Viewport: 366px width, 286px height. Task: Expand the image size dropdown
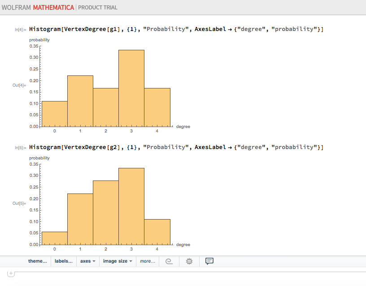118,261
